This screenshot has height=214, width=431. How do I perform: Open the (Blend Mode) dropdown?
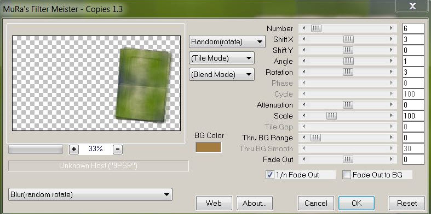pyautogui.click(x=222, y=74)
